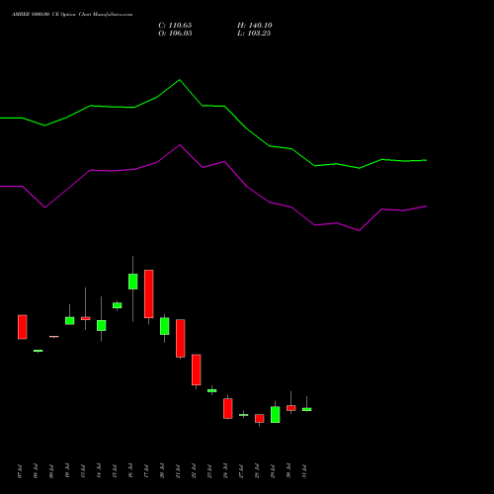Select the 10 Jul date label
Viewport: 494px width, 494px height.
pos(67,471)
